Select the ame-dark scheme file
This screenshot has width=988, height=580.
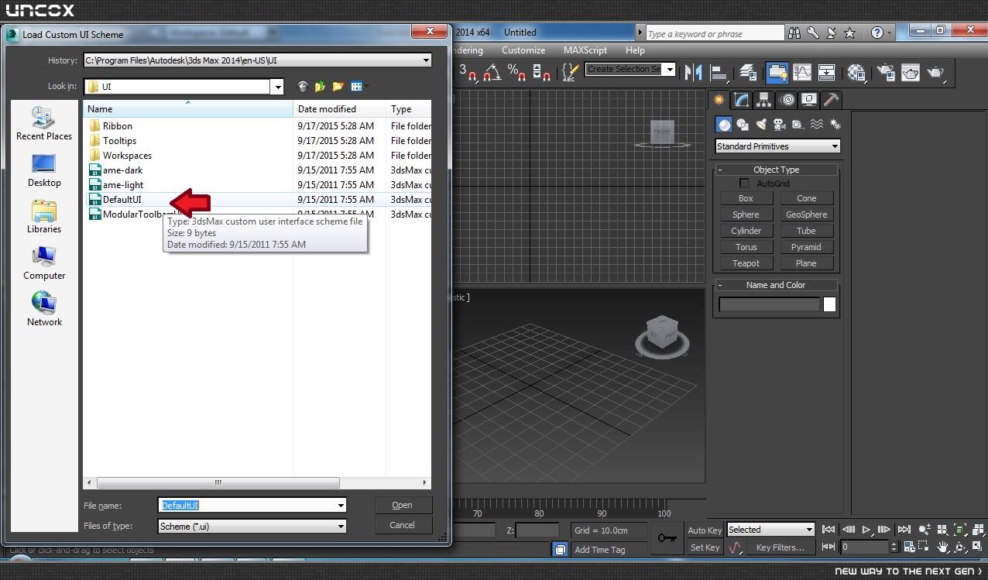[122, 170]
